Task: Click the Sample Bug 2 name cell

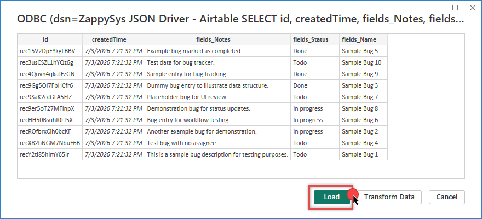Action: (363, 131)
